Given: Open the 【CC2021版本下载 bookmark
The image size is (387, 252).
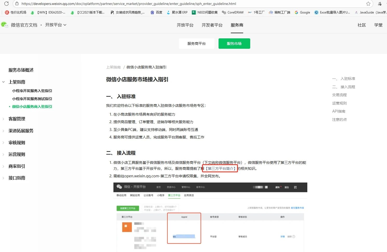Looking at the screenshot, I should 88,12.
